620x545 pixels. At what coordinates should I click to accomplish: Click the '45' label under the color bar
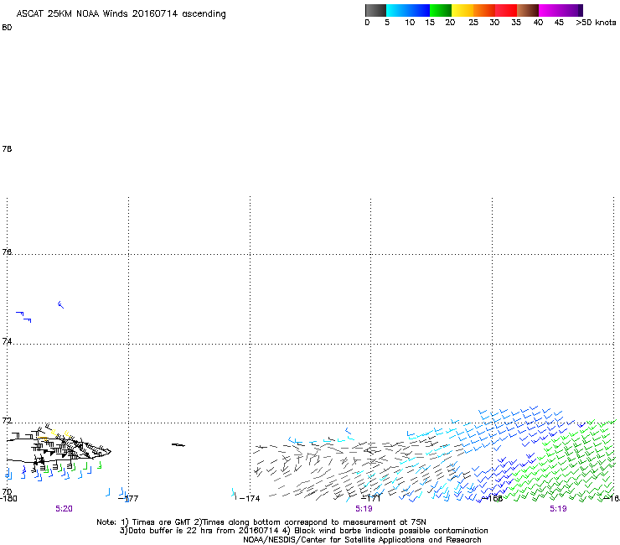[x=559, y=23]
